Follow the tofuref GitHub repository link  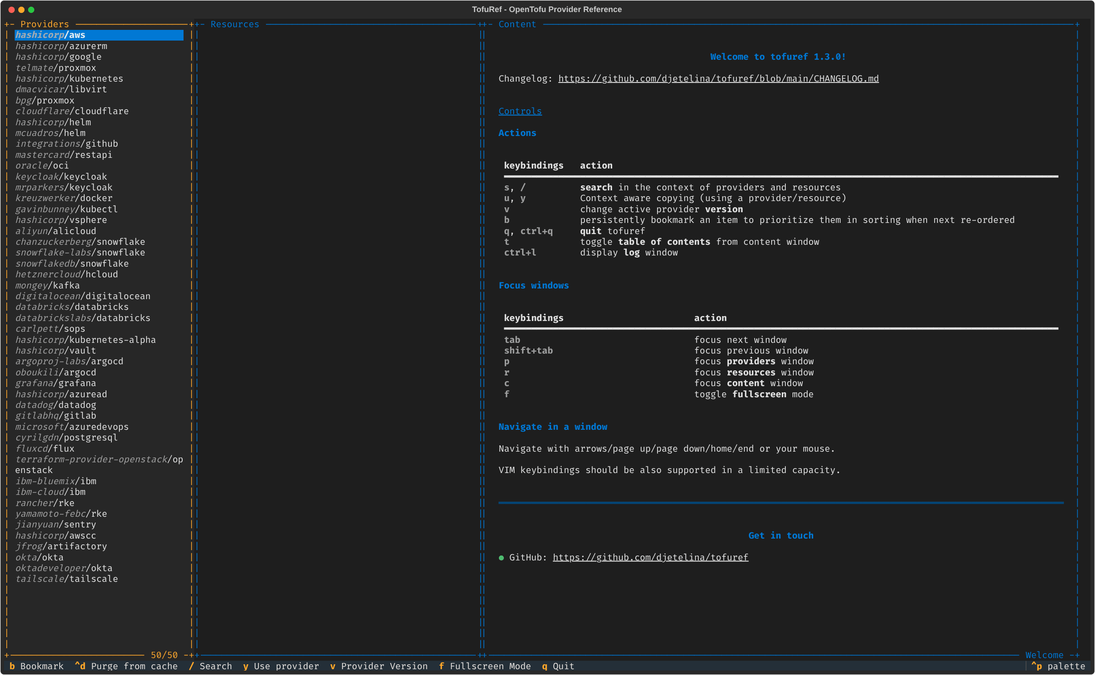click(x=650, y=557)
